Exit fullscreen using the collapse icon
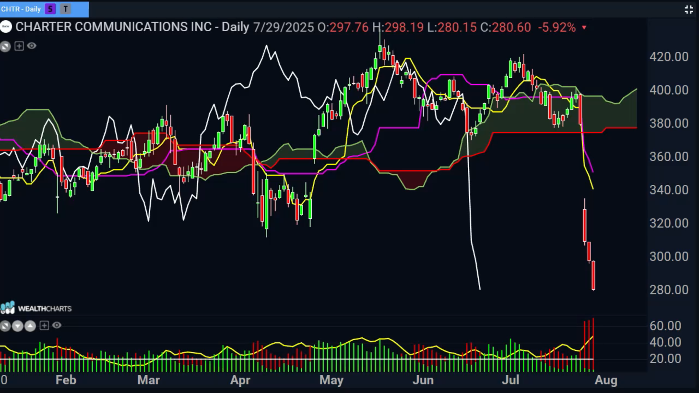The height and width of the screenshot is (393, 699). [x=688, y=10]
